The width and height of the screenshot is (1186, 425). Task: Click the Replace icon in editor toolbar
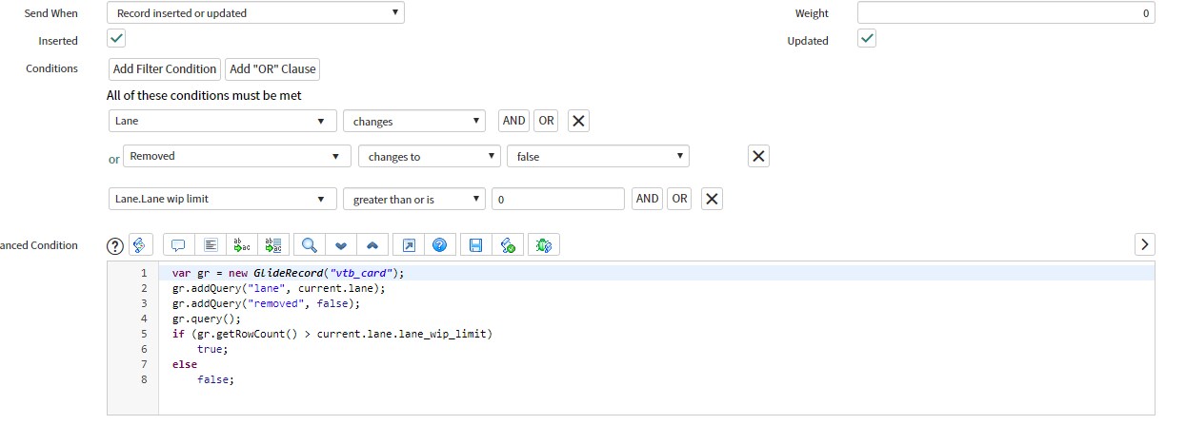pyautogui.click(x=242, y=245)
